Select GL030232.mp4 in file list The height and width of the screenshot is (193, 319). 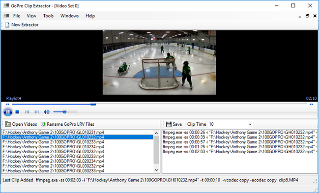click(78, 166)
